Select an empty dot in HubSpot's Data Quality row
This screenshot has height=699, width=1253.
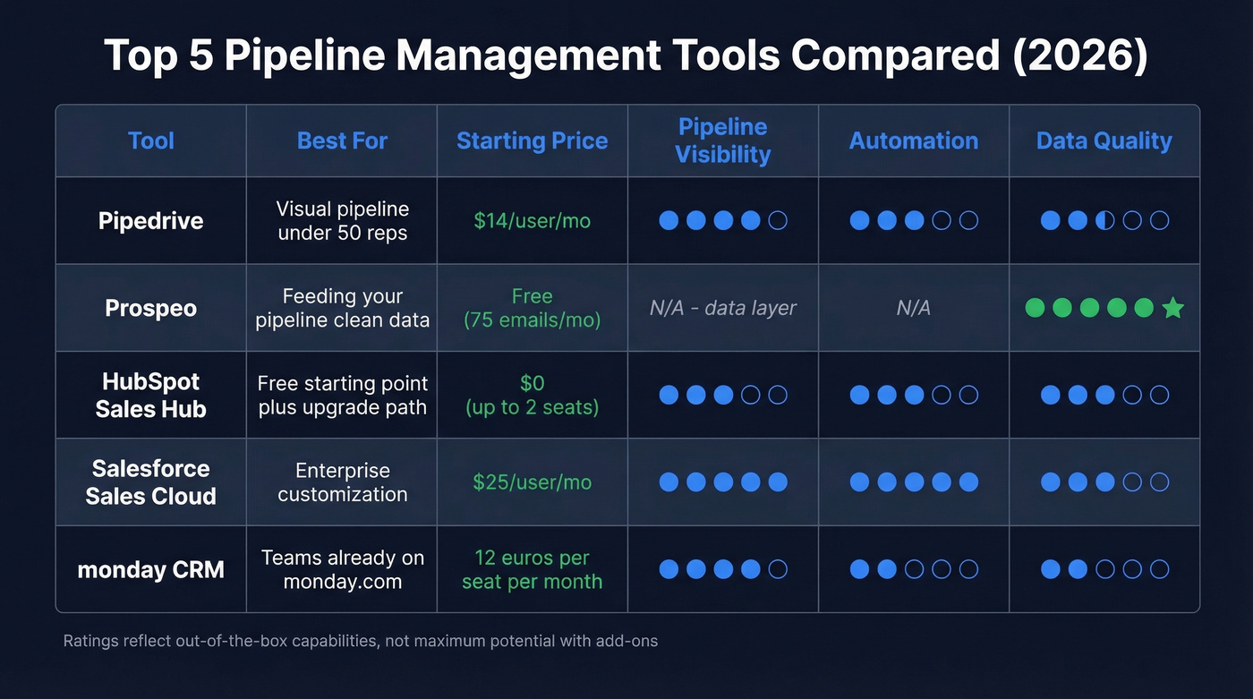pos(1131,394)
